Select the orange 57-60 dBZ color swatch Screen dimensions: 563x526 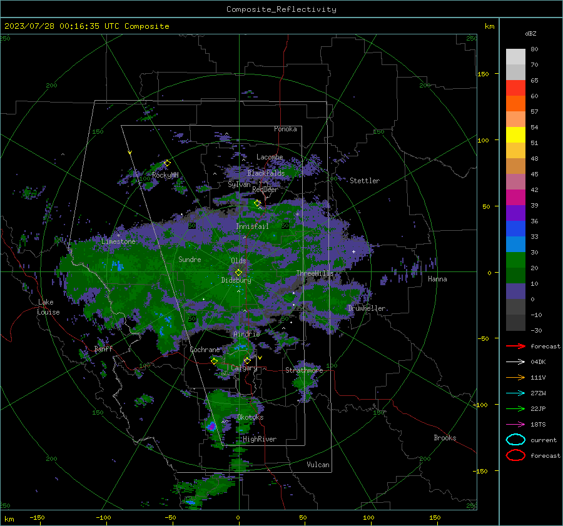click(515, 104)
